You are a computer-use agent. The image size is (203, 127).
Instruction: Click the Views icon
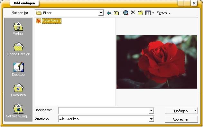148,13
